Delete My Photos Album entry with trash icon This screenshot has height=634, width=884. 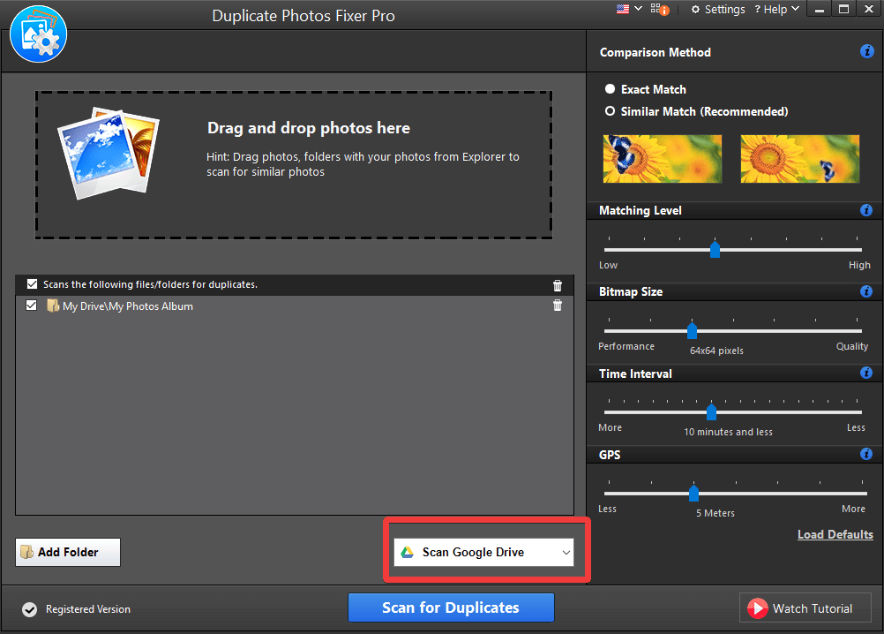558,306
